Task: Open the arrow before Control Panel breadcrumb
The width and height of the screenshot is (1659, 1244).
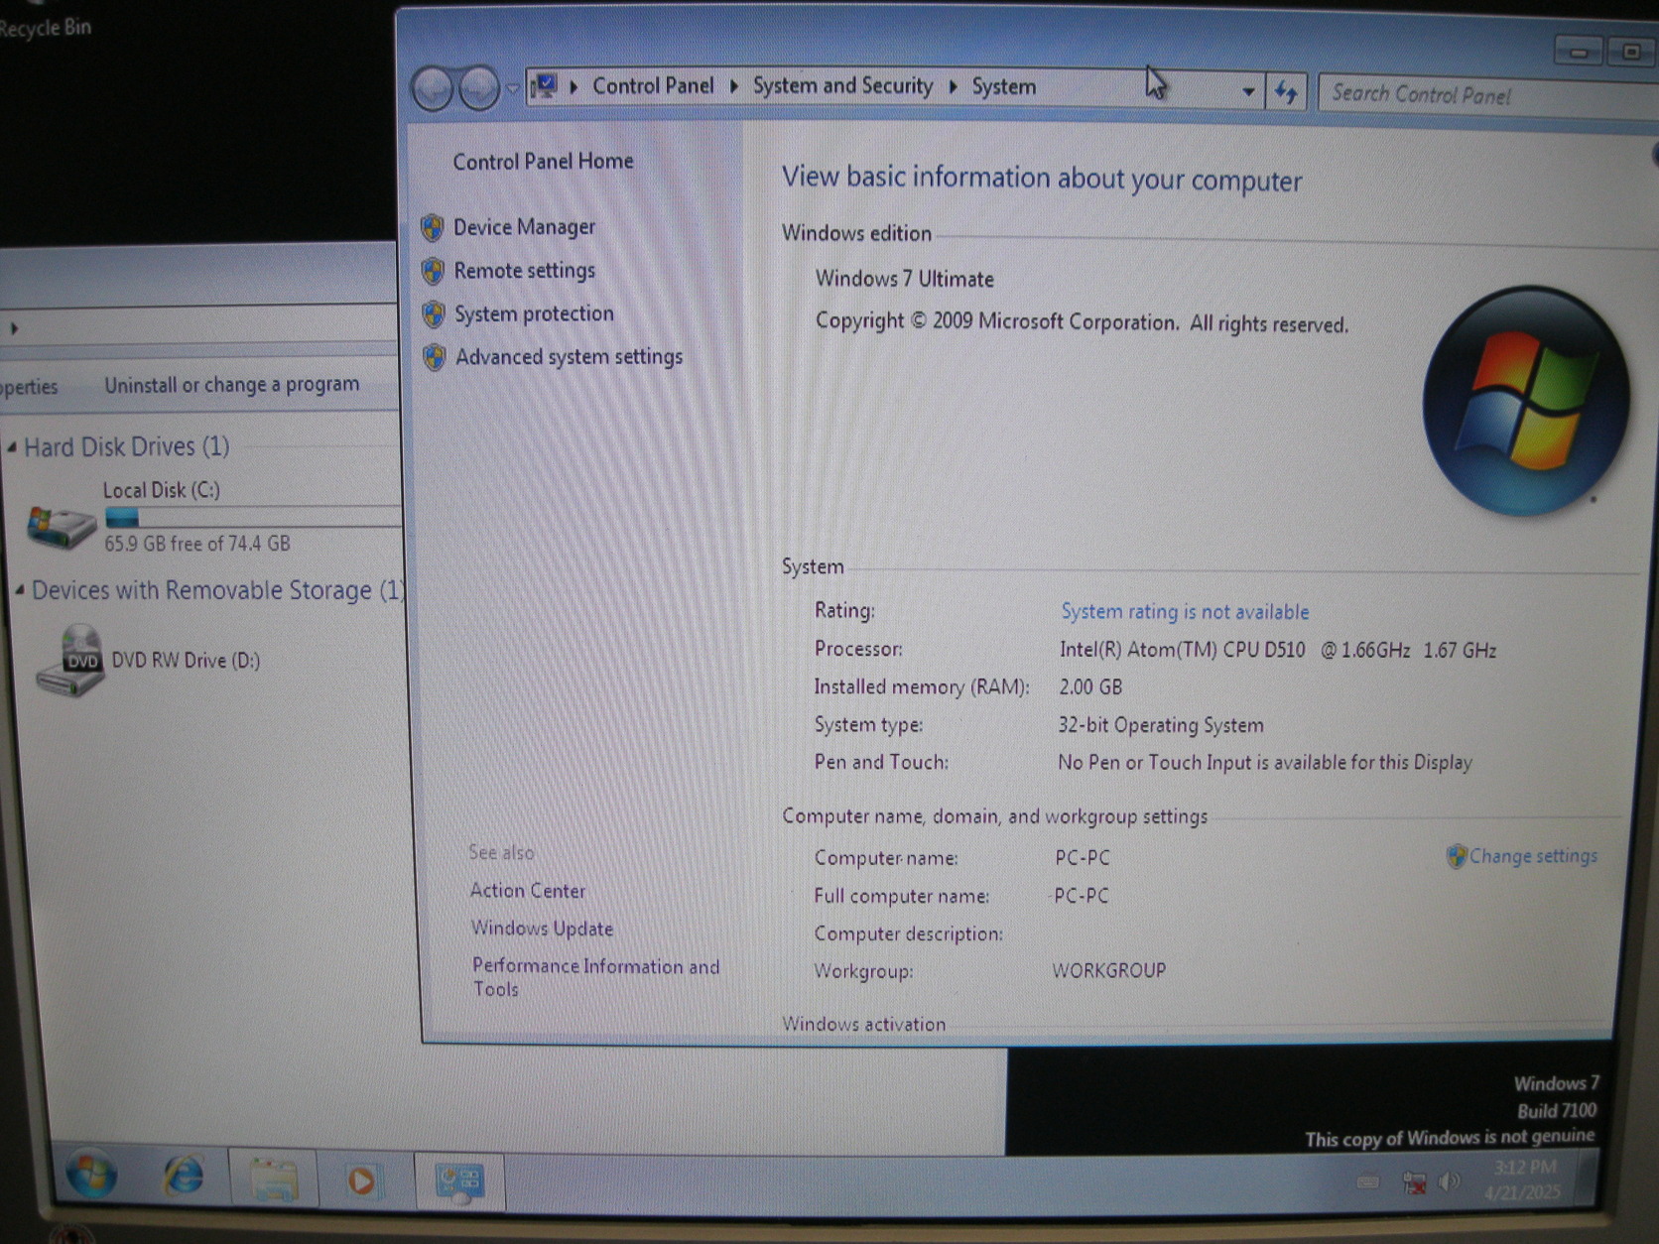Action: click(574, 86)
